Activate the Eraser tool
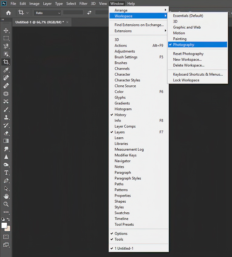 [x=6, y=133]
